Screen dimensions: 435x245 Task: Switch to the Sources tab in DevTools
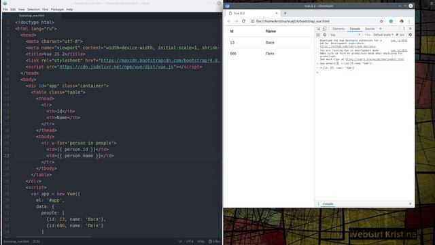click(x=370, y=29)
